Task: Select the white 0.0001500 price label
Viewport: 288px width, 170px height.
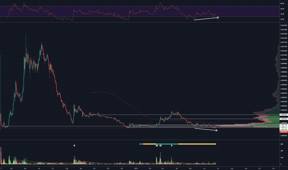Action: point(284,130)
